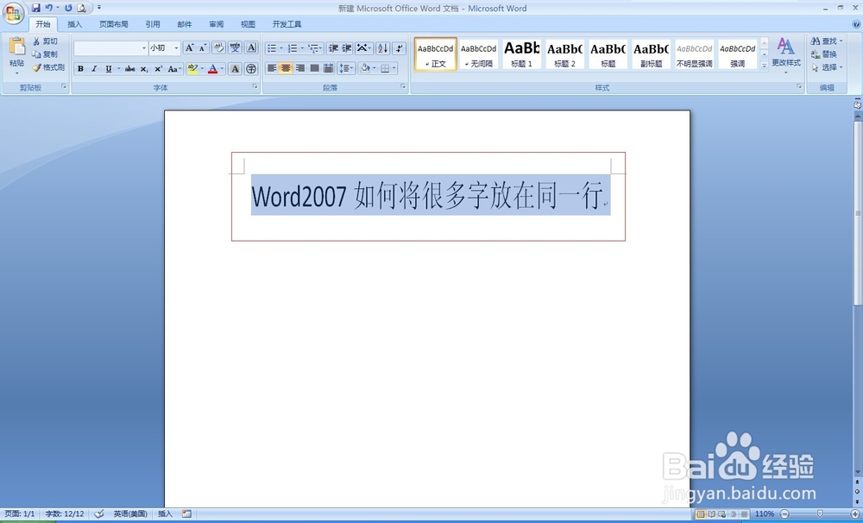Open font size dropdown showing 小初
The height and width of the screenshot is (523, 863).
point(177,47)
